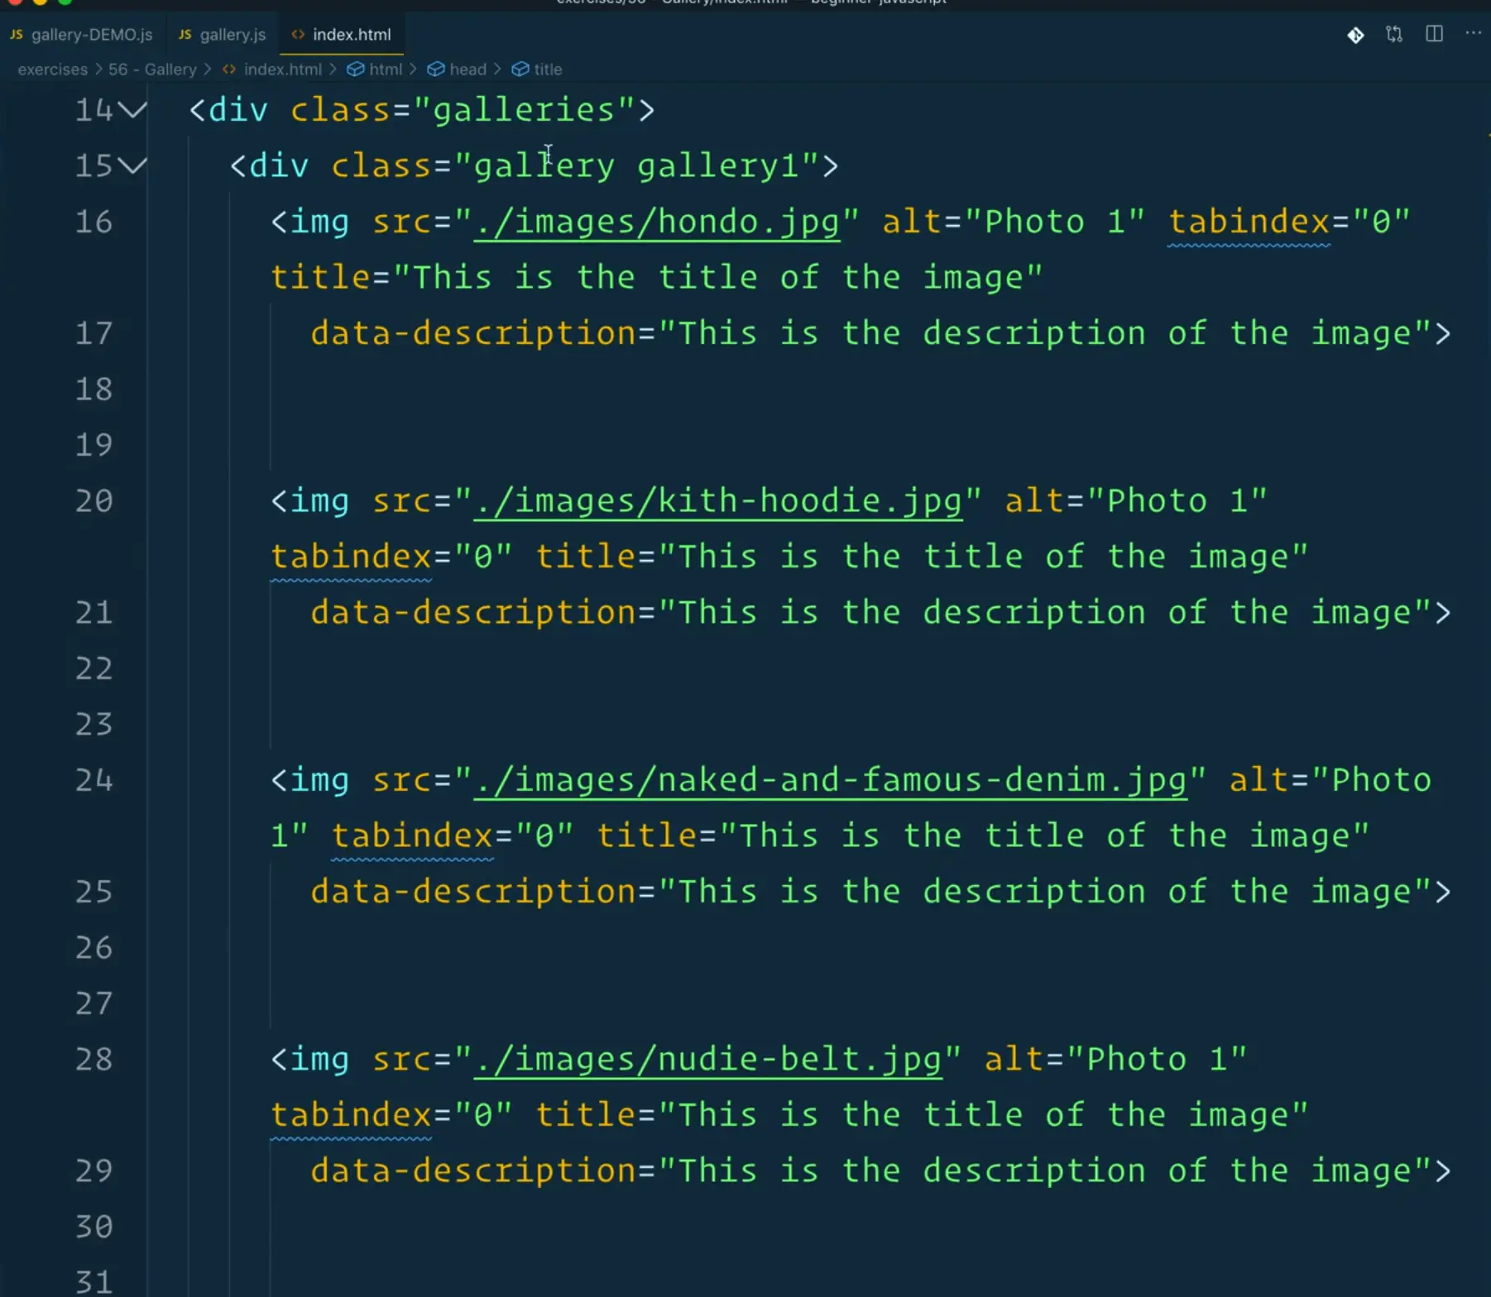Image resolution: width=1491 pixels, height=1297 pixels.
Task: Click line number 22 in the gutter
Action: (x=93, y=668)
